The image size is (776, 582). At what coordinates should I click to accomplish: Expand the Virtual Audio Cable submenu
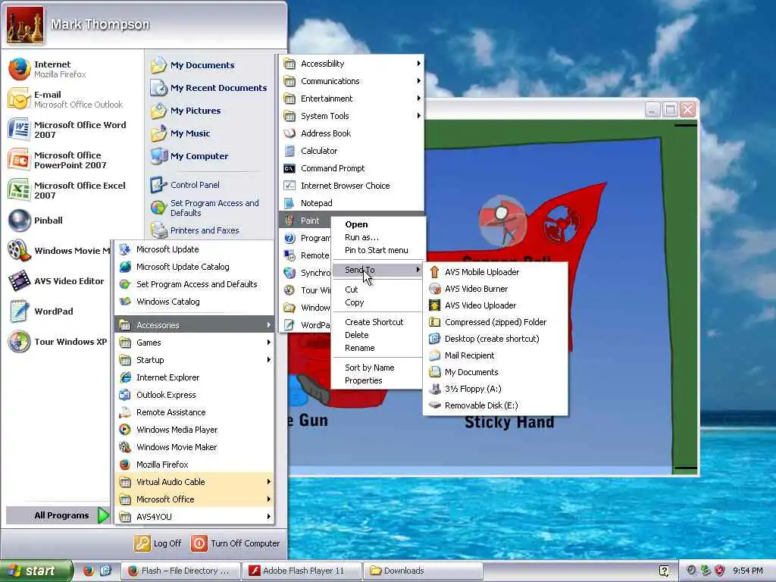195,481
